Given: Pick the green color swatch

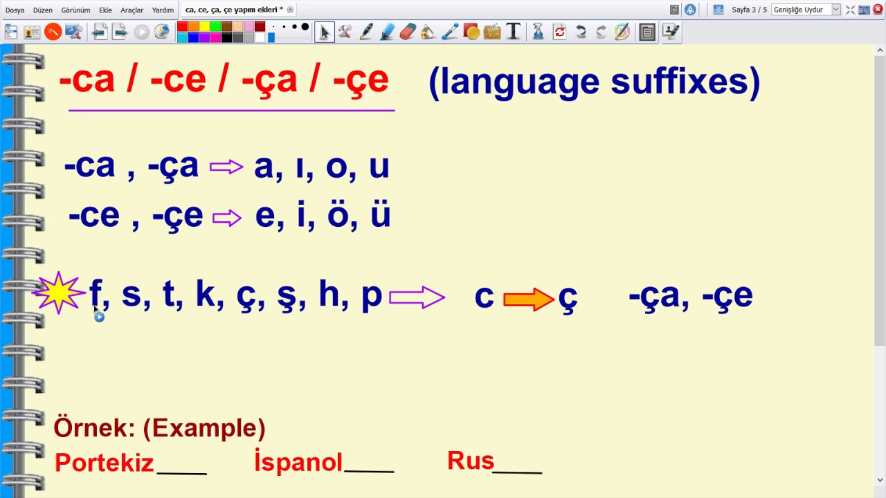Looking at the screenshot, I should [x=215, y=26].
